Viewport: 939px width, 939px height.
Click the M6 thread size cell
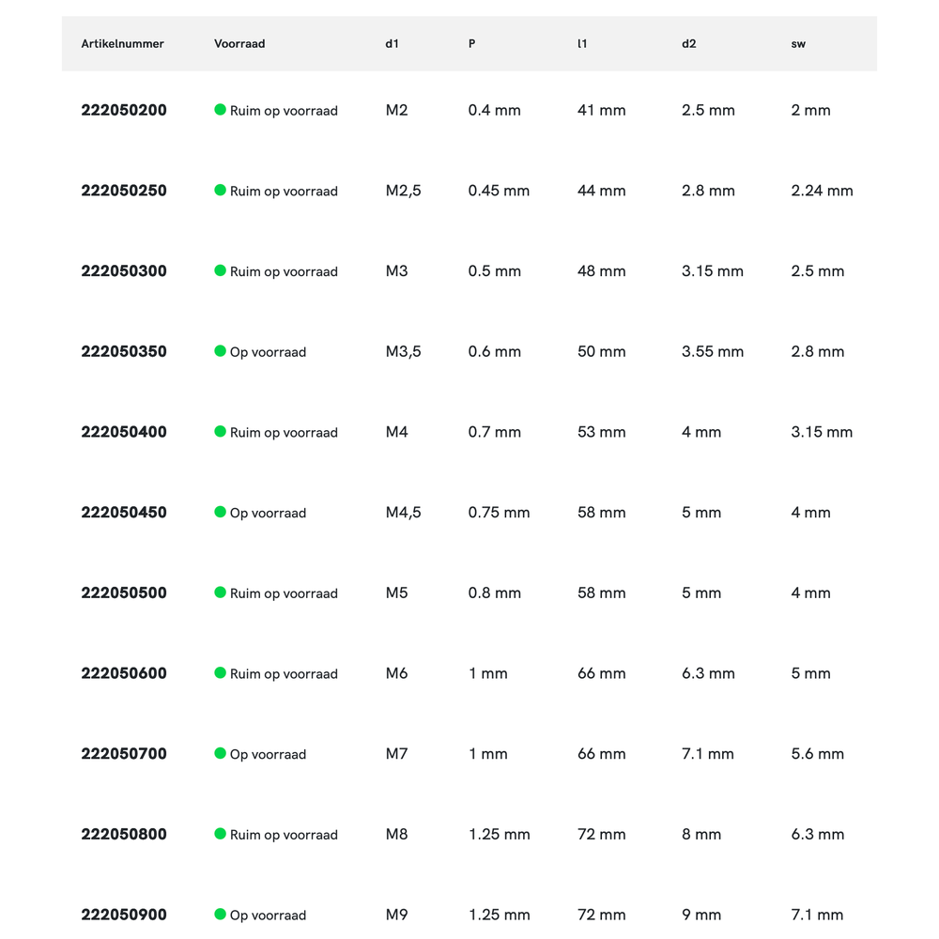tap(397, 673)
